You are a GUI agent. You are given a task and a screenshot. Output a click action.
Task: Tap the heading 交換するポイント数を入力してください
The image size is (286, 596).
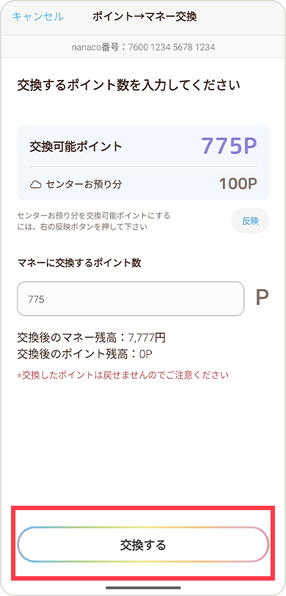coord(128,84)
